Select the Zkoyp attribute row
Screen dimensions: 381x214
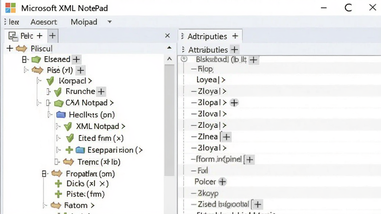pyautogui.click(x=279, y=193)
